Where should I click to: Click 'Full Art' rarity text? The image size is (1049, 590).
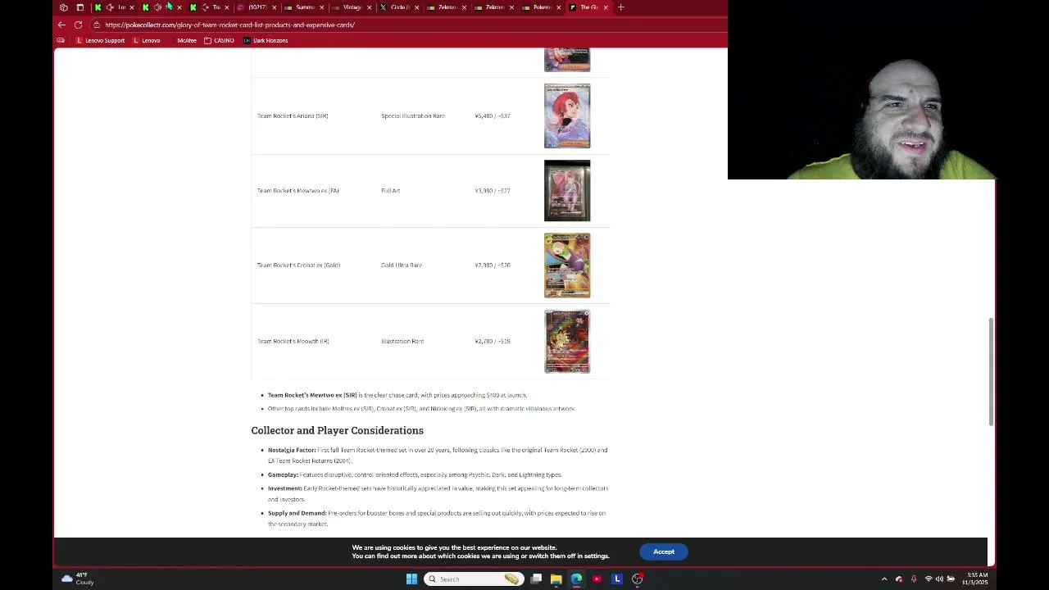390,191
